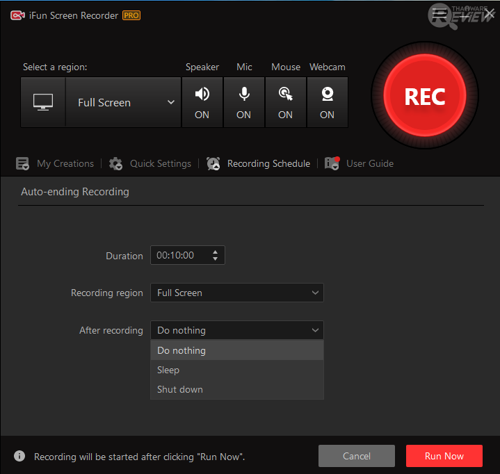Click the monitor screen icon

pyautogui.click(x=43, y=102)
